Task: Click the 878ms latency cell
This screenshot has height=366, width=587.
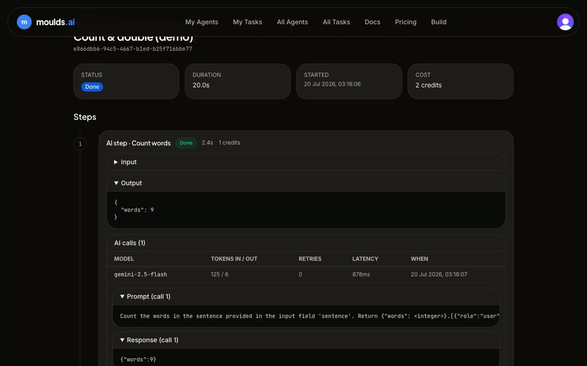Action: point(361,274)
